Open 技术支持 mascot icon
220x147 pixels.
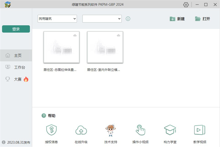coord(111,130)
